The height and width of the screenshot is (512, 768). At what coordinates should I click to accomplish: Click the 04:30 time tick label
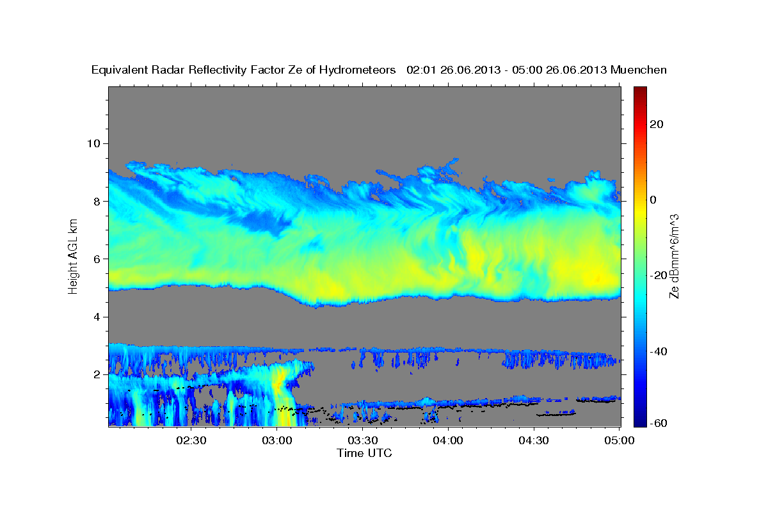(534, 440)
